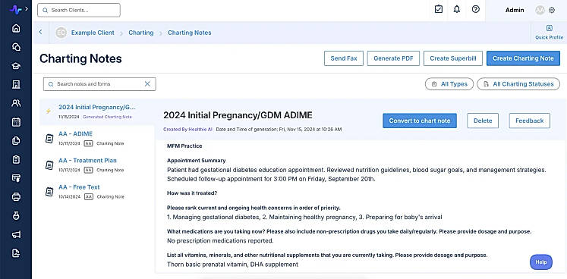The width and height of the screenshot is (567, 279).
Task: Click the 'Created By Healthie AI' label
Action: (187, 129)
